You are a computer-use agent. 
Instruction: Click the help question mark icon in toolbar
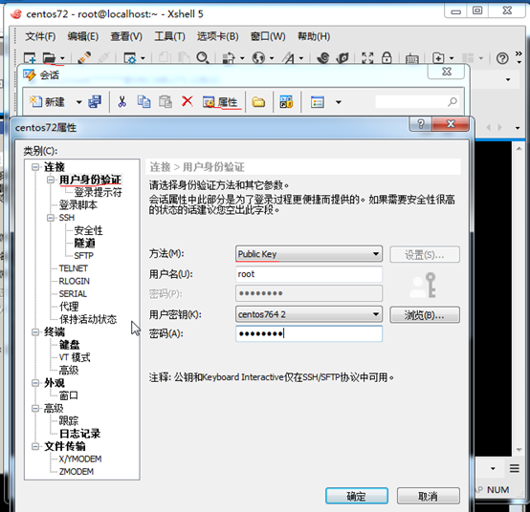click(x=502, y=58)
